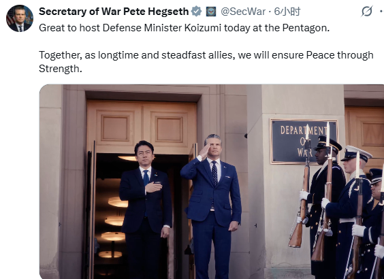Click the man with hand on heart

pyautogui.click(x=146, y=210)
